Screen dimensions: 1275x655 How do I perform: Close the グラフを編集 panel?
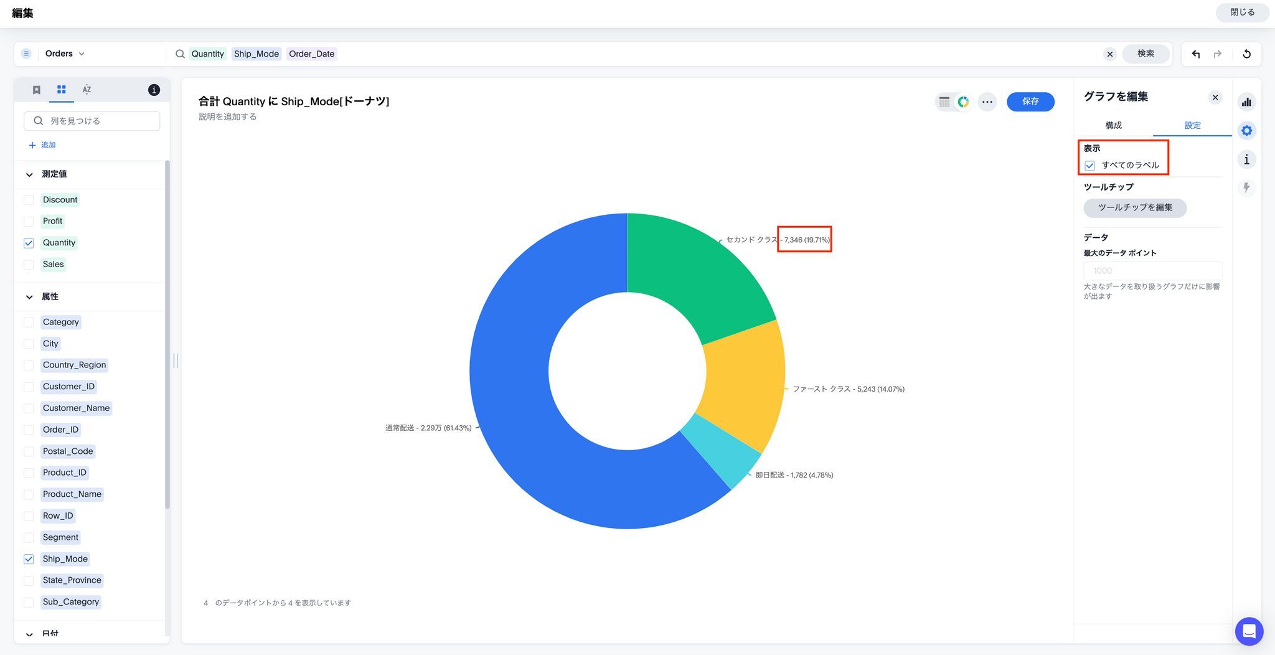click(1215, 98)
